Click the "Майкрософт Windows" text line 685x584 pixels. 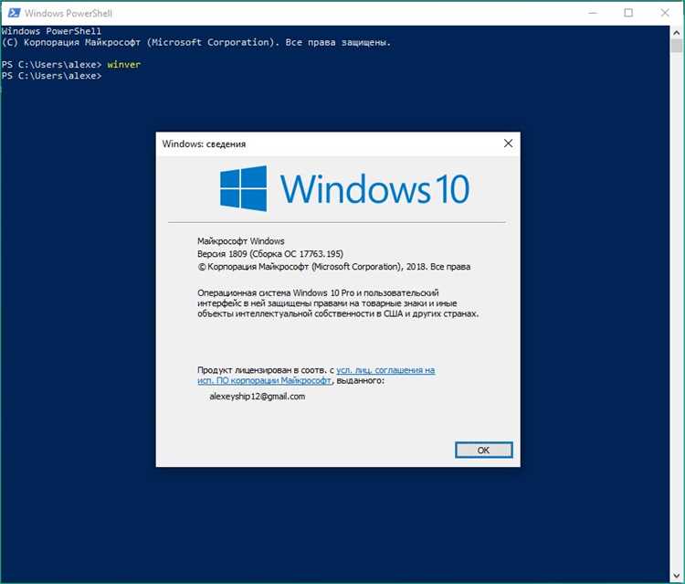click(x=241, y=241)
